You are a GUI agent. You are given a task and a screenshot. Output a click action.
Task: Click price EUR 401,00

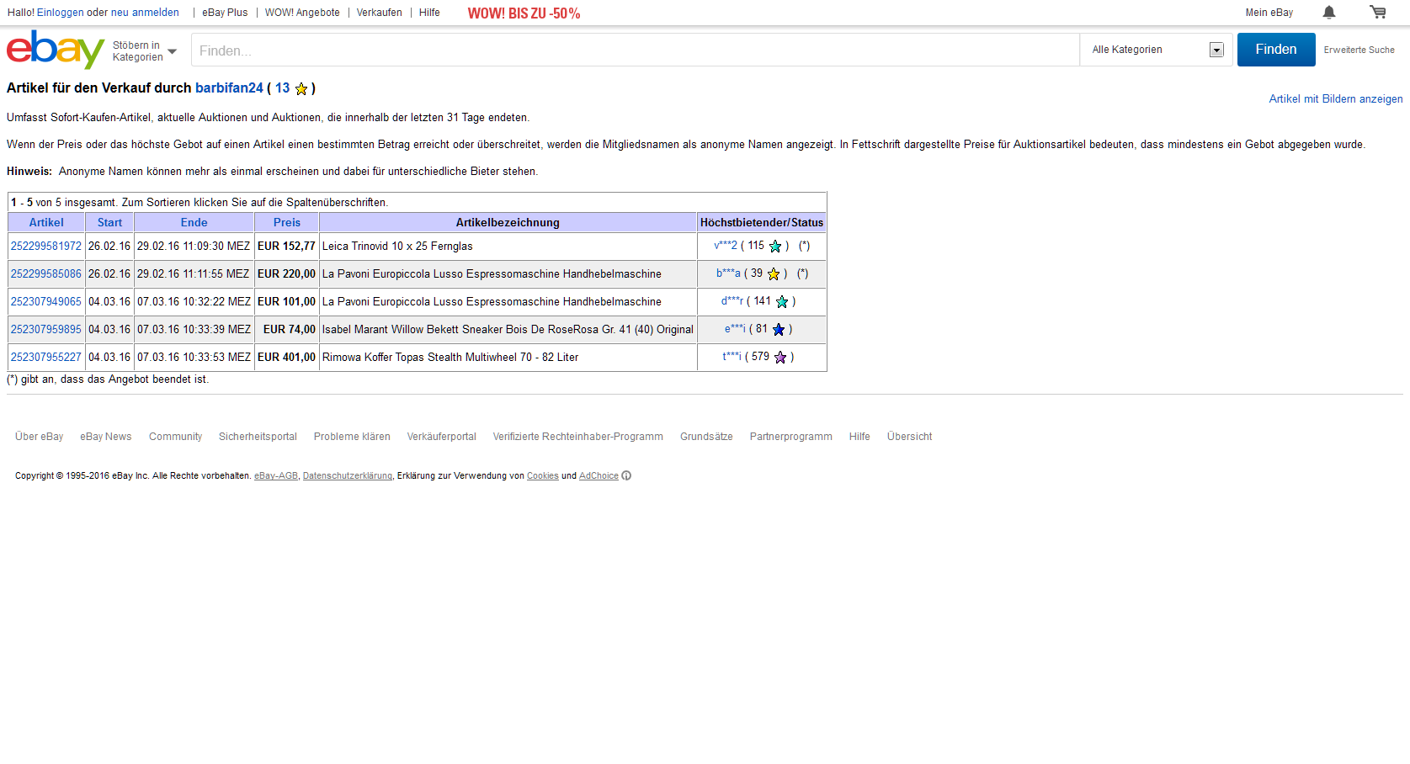click(x=286, y=358)
